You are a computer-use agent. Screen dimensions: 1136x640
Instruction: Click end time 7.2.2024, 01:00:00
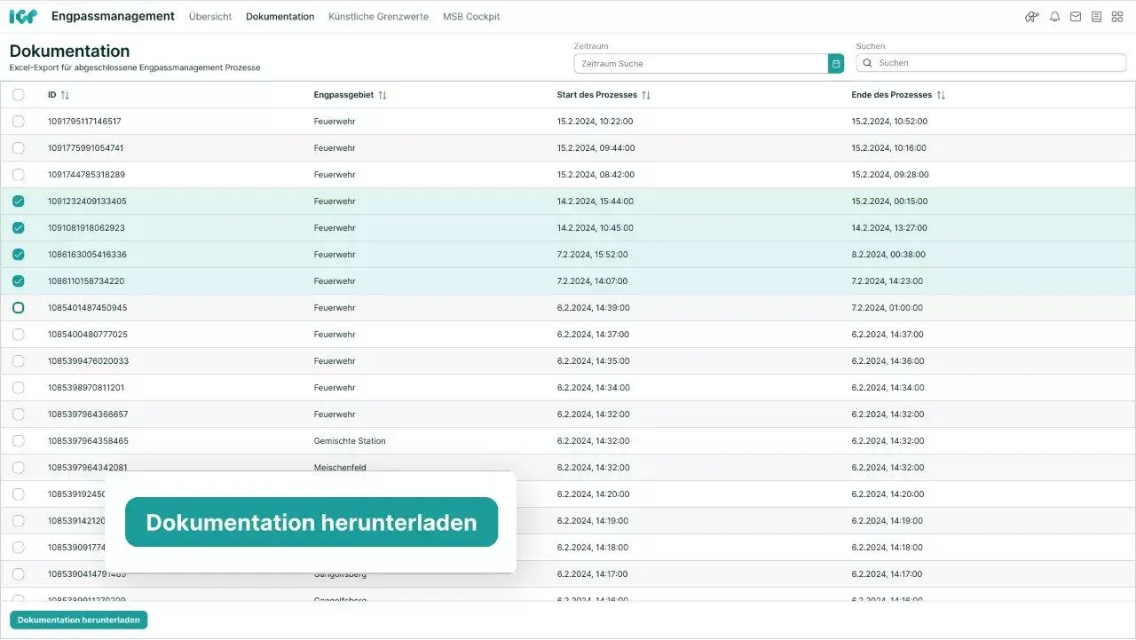[887, 308]
